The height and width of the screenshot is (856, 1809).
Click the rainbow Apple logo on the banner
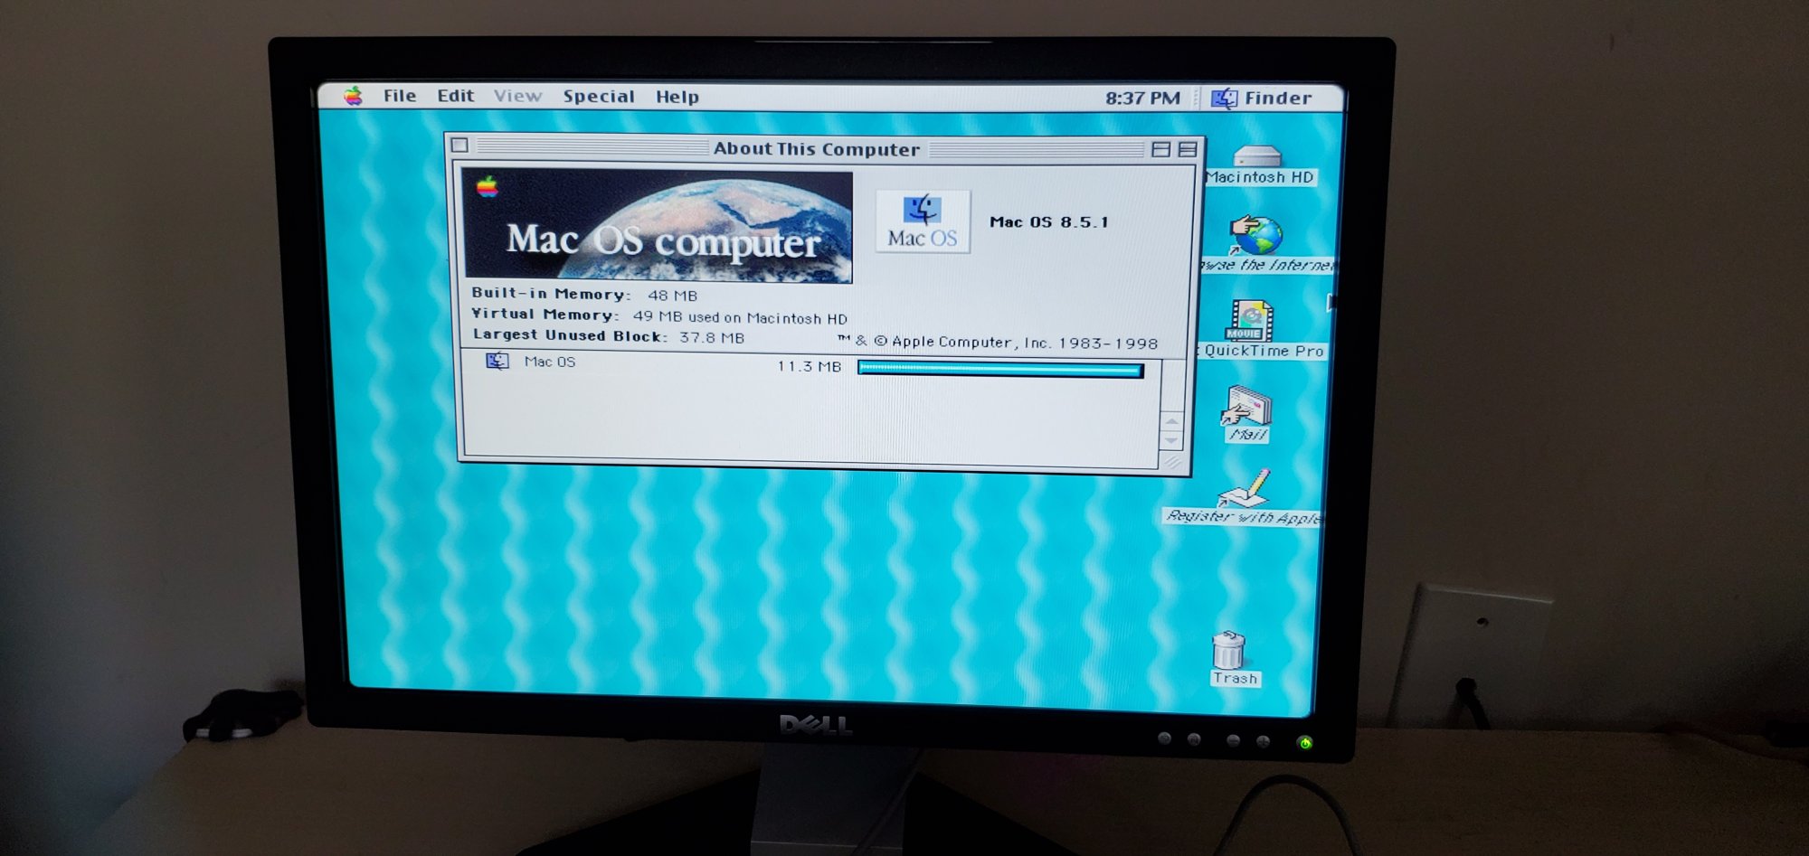pyautogui.click(x=488, y=186)
